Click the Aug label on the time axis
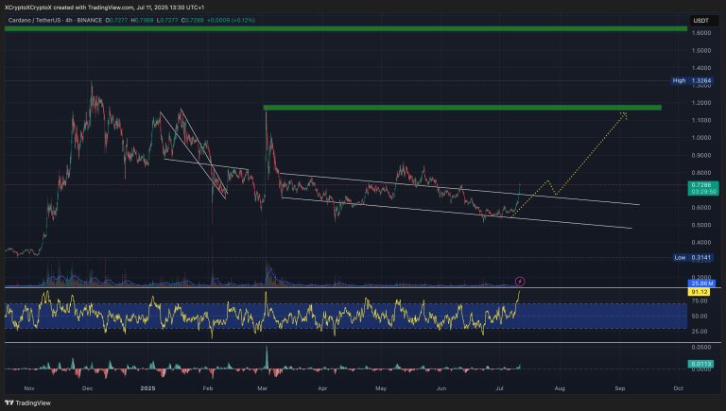The width and height of the screenshot is (726, 411). coord(560,388)
